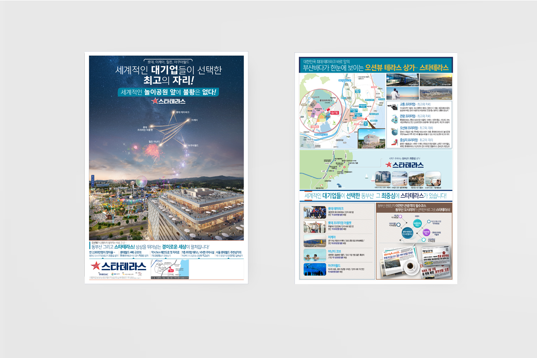
Task: Click the 세계적인 놀이공원 앞에 불황은 없다 banner
Action: [169, 91]
